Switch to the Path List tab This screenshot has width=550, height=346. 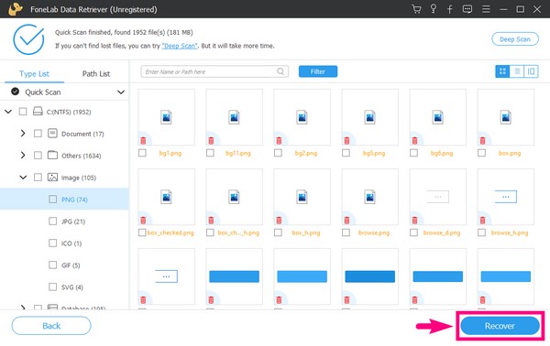point(95,73)
